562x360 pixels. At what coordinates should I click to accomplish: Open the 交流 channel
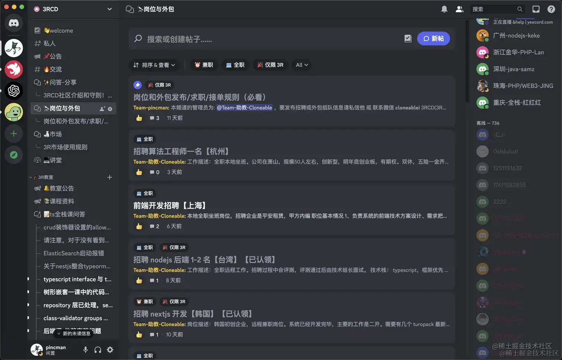pyautogui.click(x=73, y=69)
